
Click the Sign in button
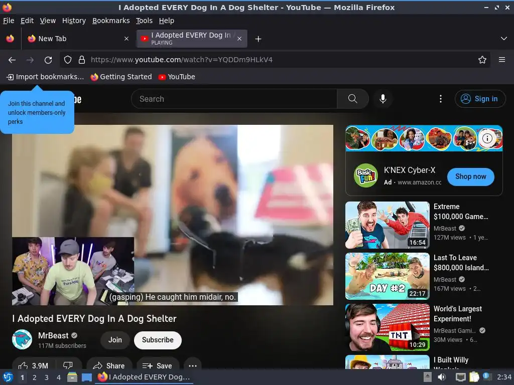click(x=480, y=99)
